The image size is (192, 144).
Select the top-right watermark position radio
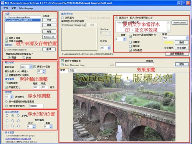tap(18, 116)
